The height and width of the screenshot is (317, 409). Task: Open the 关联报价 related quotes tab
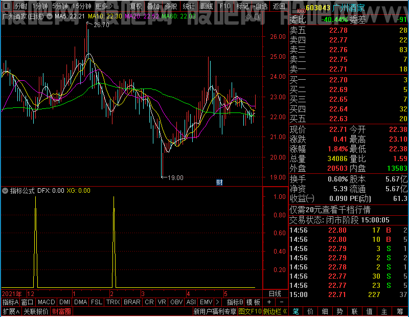click(x=36, y=311)
